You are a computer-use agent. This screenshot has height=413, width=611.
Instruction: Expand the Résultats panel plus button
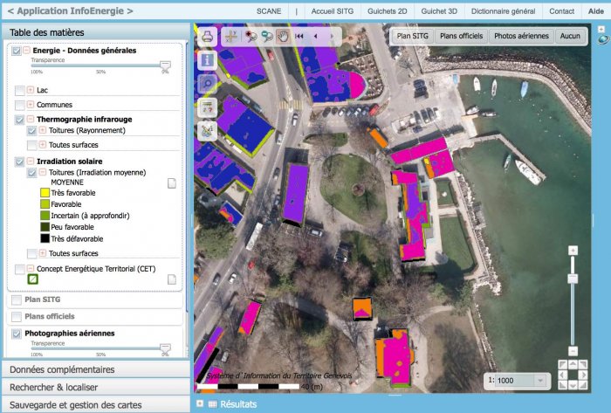[200, 403]
